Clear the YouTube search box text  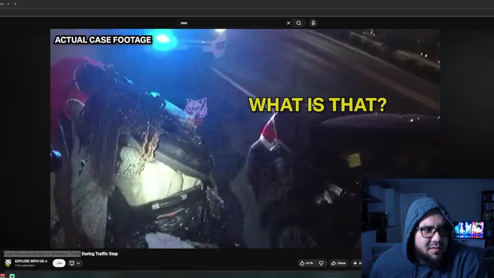pyautogui.click(x=288, y=23)
